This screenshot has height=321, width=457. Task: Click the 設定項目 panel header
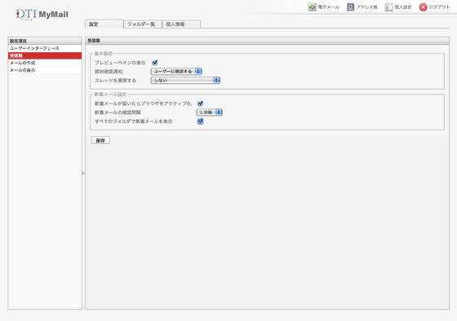click(45, 41)
